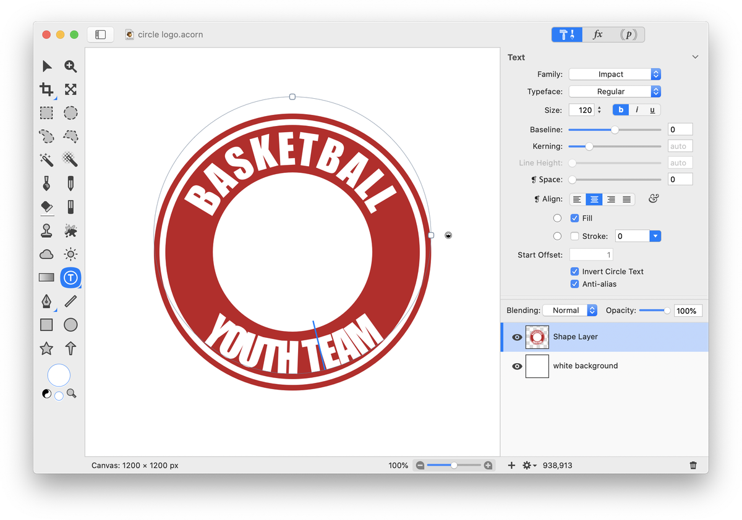Click the link icon beside alignment buttons
The width and height of the screenshot is (742, 520).
click(x=654, y=199)
